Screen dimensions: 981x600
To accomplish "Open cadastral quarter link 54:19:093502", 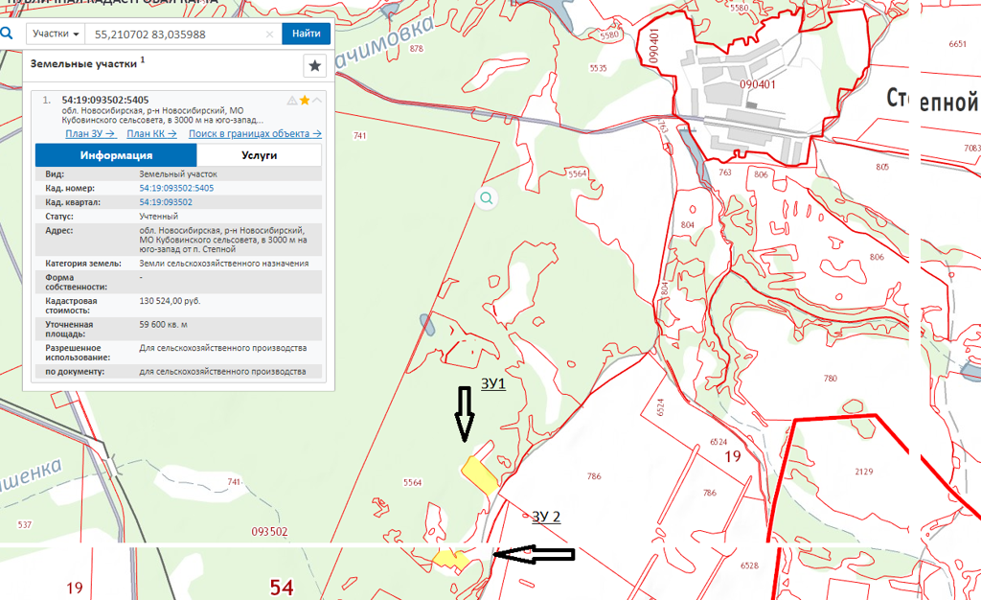I will tap(166, 202).
